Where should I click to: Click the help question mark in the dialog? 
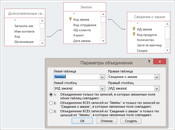(x=149, y=62)
